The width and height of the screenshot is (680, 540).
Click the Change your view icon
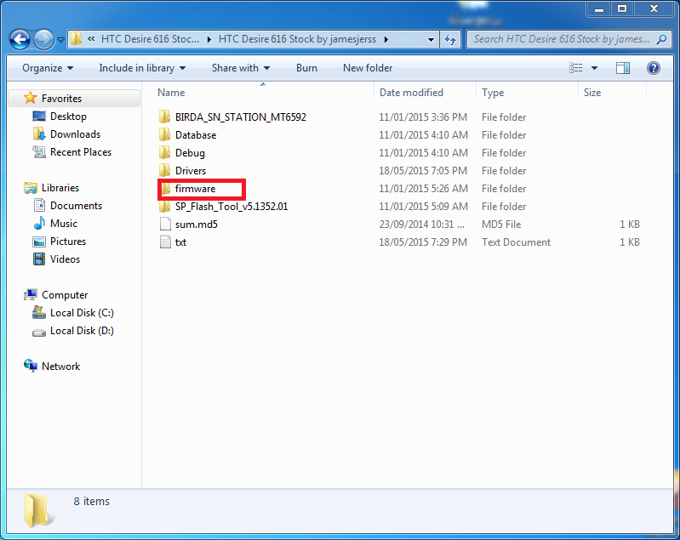click(576, 68)
